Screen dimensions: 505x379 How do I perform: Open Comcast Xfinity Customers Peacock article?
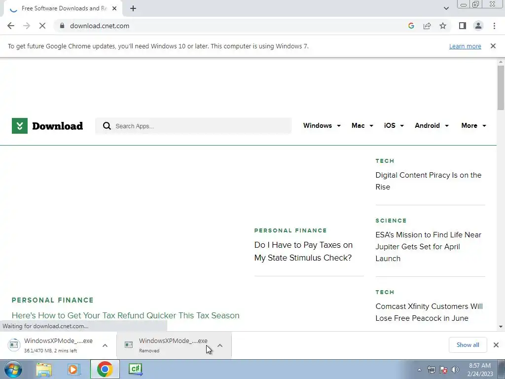[429, 312]
